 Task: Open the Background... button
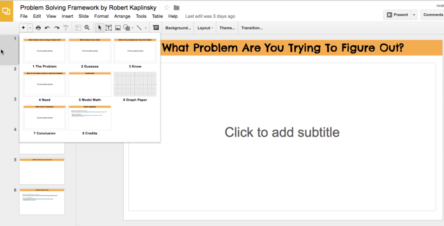point(178,28)
